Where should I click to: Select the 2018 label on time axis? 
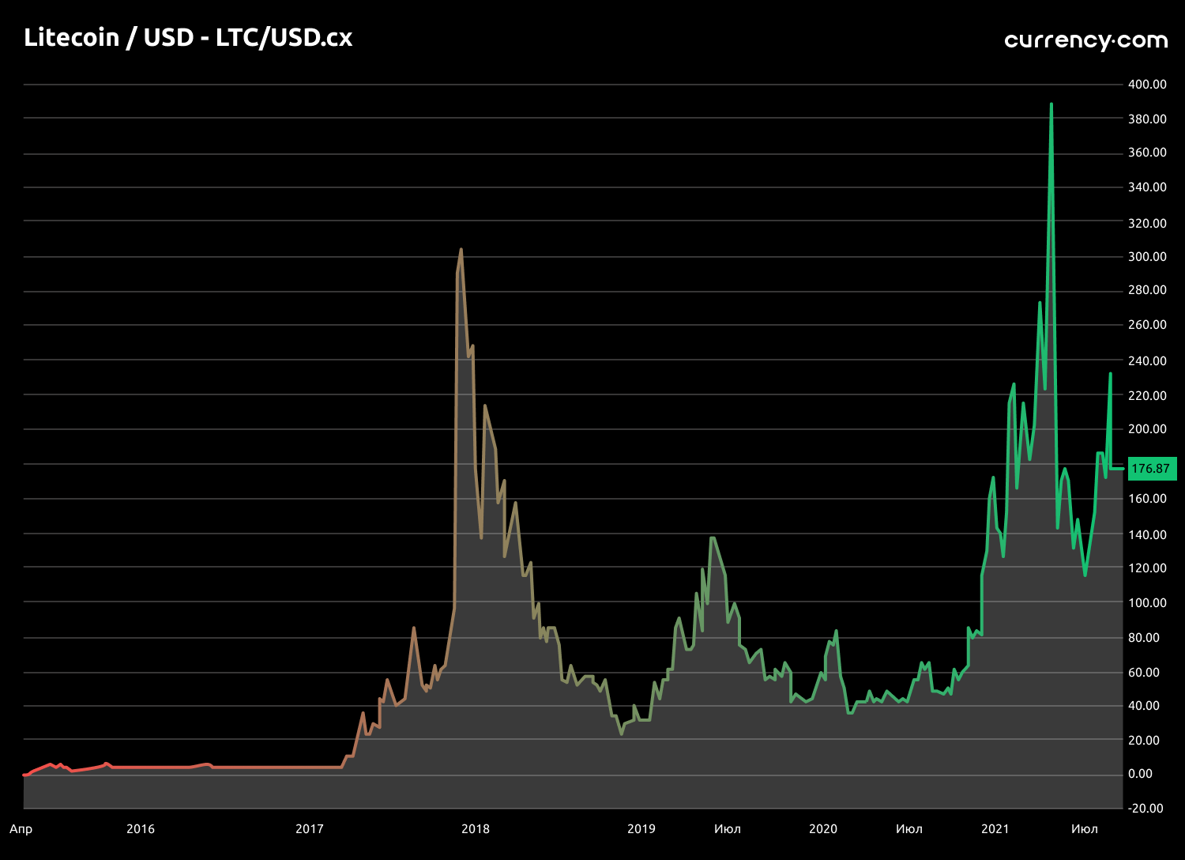(x=476, y=828)
